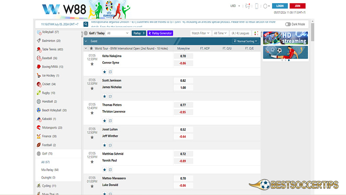The image size is (346, 195).
Task: Bet Keita Nakajima moneyline 0.70
Action: pos(183,56)
